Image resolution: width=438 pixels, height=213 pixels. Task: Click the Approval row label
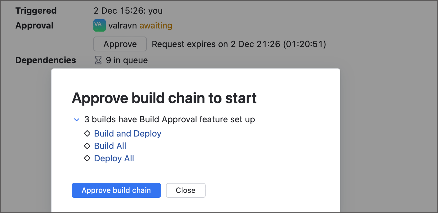tap(34, 25)
